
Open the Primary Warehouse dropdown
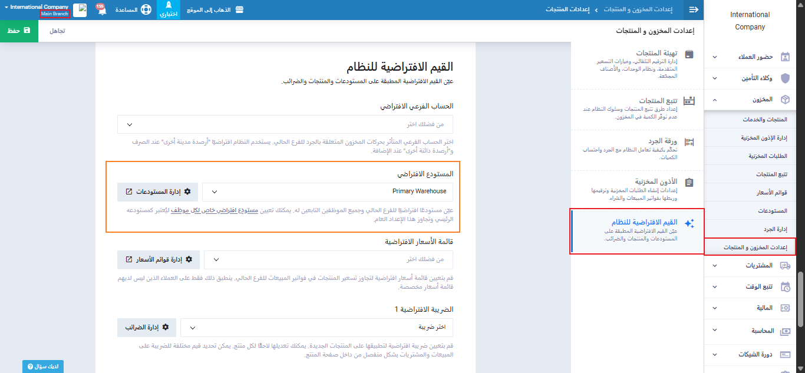pyautogui.click(x=327, y=192)
